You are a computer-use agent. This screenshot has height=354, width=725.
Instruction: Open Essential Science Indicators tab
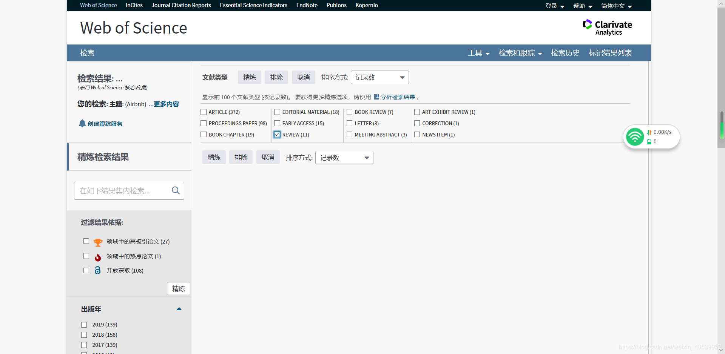[253, 5]
